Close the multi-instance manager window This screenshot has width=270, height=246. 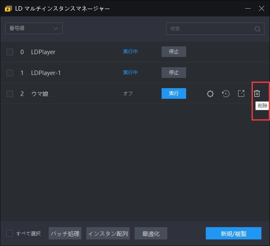click(x=261, y=9)
